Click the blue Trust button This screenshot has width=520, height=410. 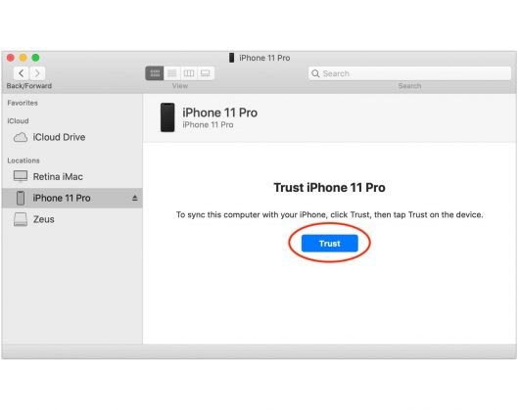[329, 244]
